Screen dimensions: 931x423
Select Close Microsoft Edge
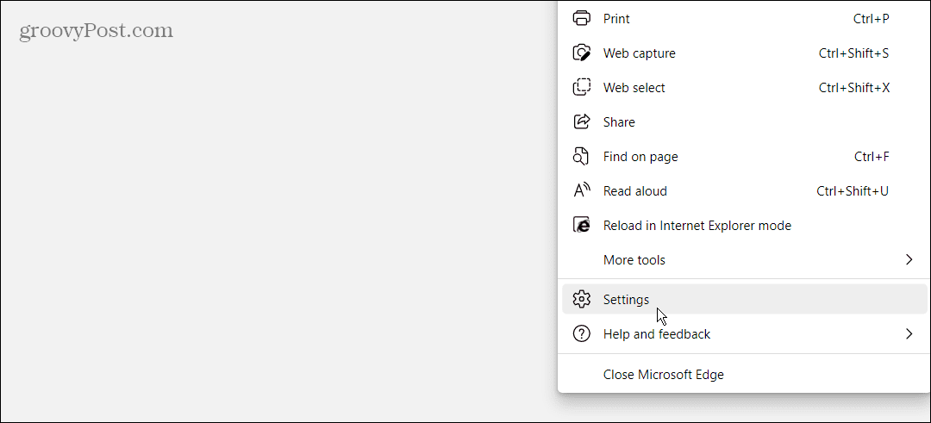[744, 375]
